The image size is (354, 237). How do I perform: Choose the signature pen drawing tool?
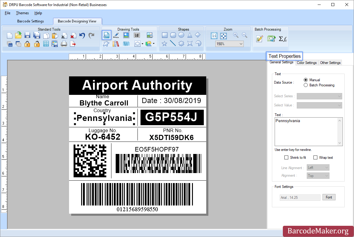[x=116, y=35]
